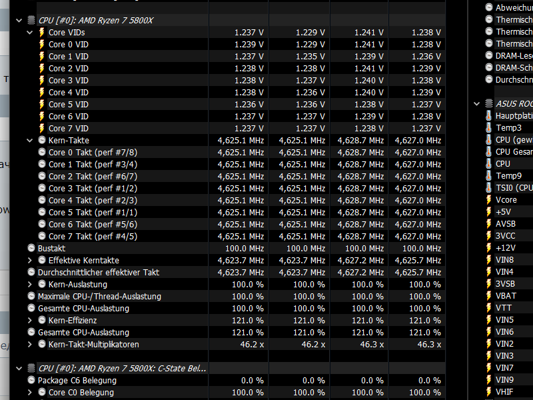Select the Abweichun sensor row
The image size is (533, 400).
(x=508, y=7)
